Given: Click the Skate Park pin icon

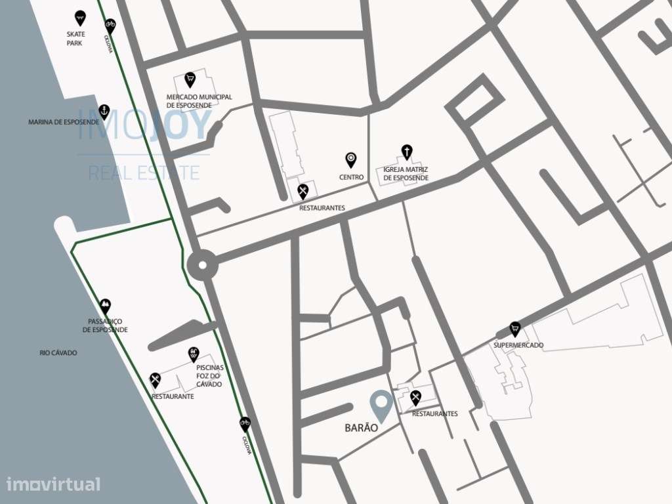Looking at the screenshot, I should click(79, 18).
